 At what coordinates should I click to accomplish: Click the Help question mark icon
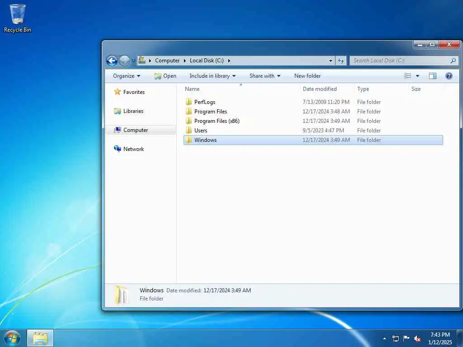tap(449, 76)
